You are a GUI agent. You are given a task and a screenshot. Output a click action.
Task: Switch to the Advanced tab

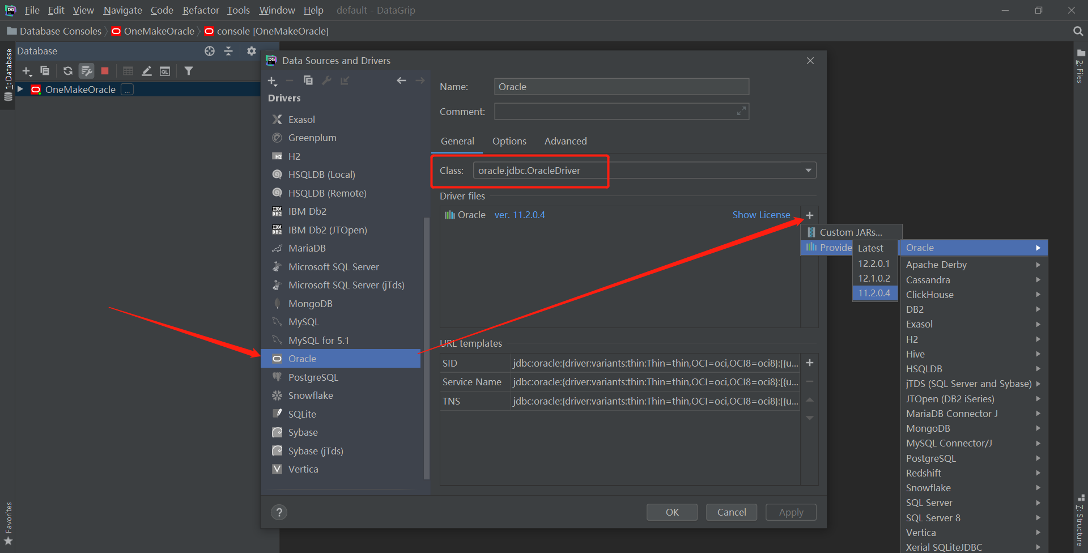pyautogui.click(x=566, y=141)
